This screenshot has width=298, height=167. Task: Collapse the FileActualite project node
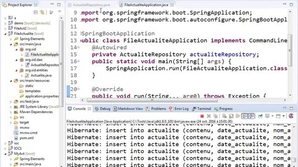[x=5, y=34]
